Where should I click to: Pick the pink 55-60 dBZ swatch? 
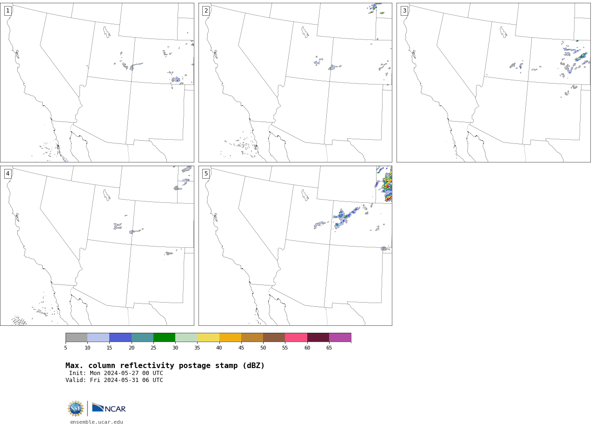(x=296, y=337)
